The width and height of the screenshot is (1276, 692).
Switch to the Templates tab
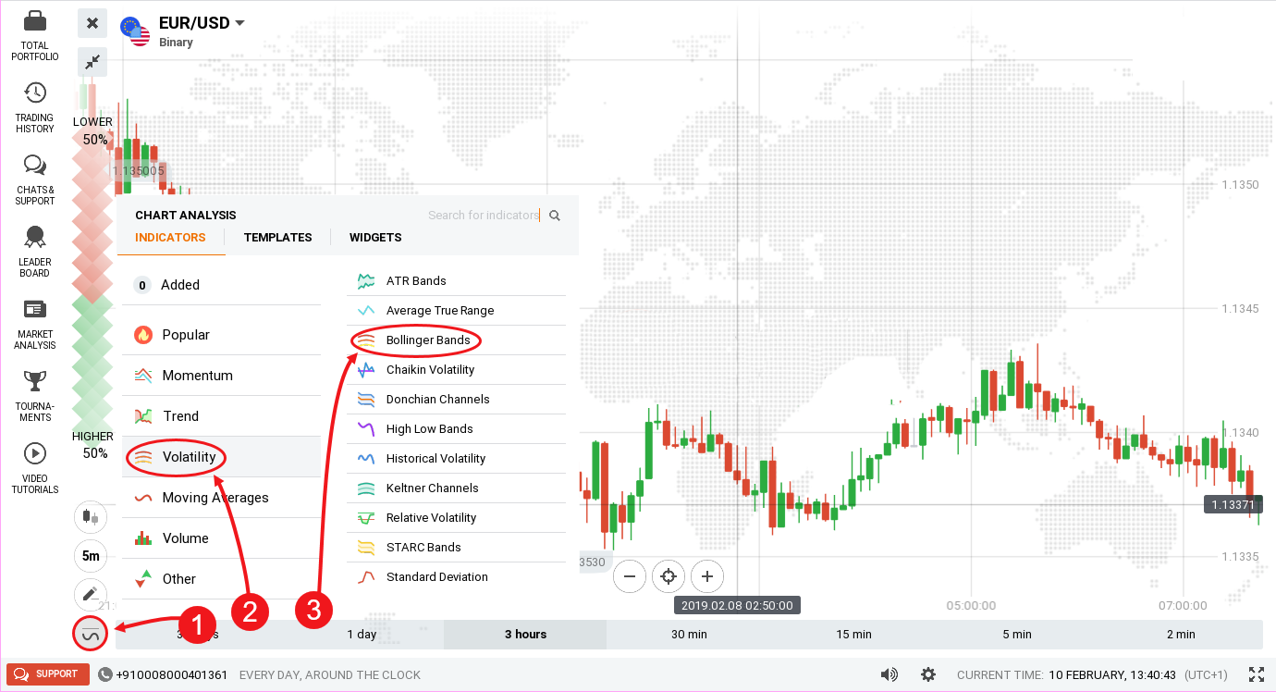click(277, 238)
